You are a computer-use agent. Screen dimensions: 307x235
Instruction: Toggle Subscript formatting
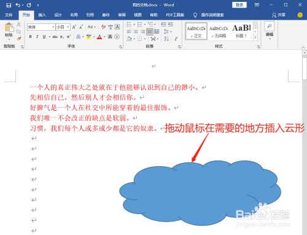coord(62,37)
